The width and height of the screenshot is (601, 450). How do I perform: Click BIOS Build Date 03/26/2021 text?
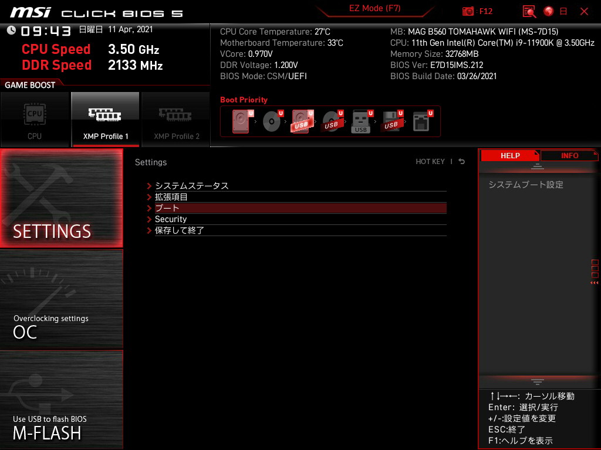click(444, 76)
